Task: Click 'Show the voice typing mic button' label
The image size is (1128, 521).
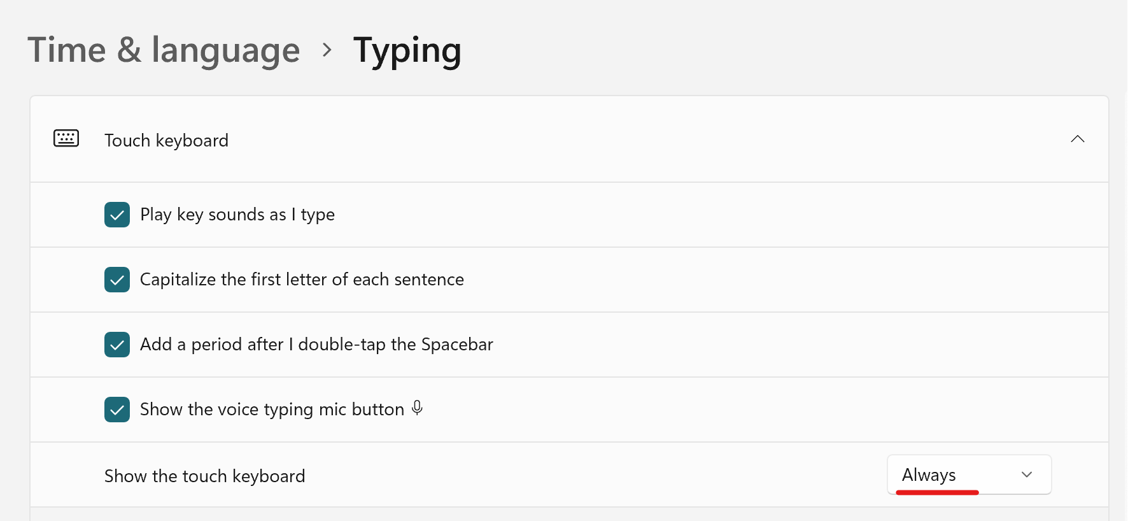Action: pos(272,410)
